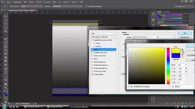The width and height of the screenshot is (195, 109).
Task: Uncheck the Schlagschatten checkbox
Action: pyautogui.click(x=92, y=74)
